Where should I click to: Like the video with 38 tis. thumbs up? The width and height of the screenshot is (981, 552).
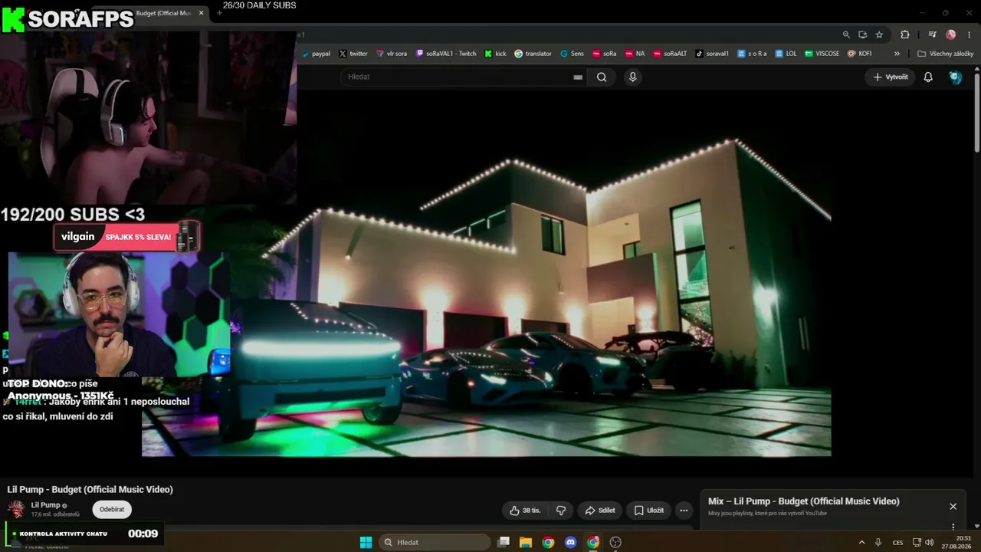(525, 510)
